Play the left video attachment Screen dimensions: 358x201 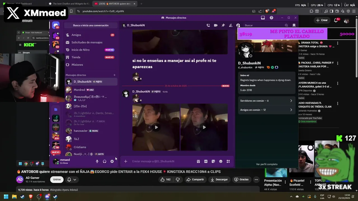(x=156, y=127)
